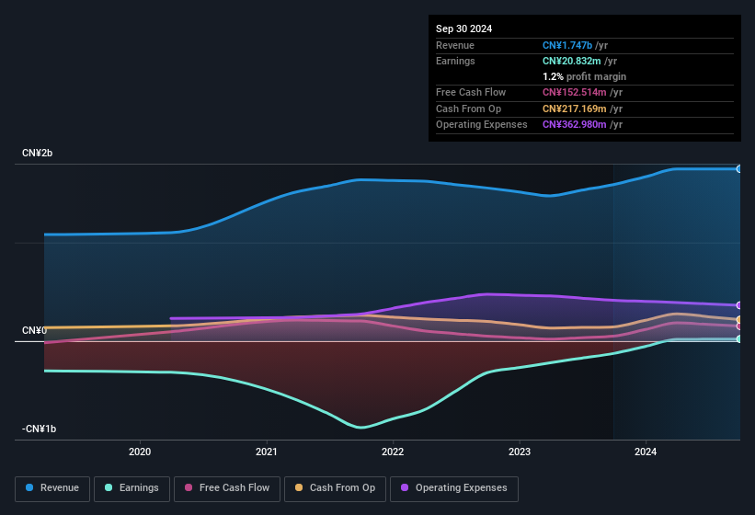Click the 2024 x-axis label
The height and width of the screenshot is (515, 755).
(646, 452)
